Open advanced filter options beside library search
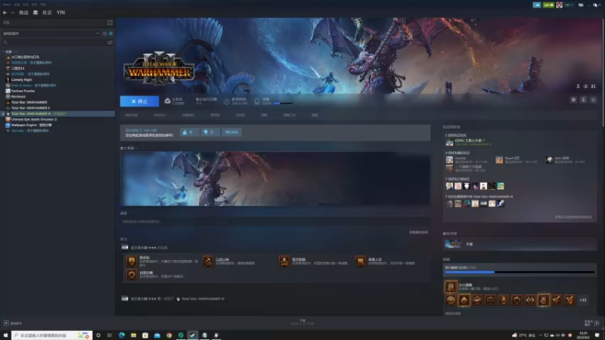This screenshot has height=340, width=605. [x=110, y=42]
